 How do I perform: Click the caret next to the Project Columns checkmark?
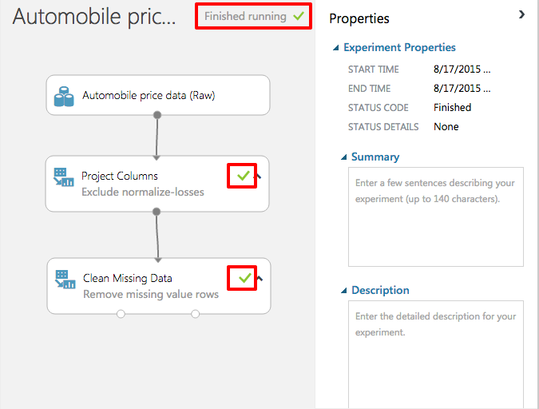click(x=260, y=177)
